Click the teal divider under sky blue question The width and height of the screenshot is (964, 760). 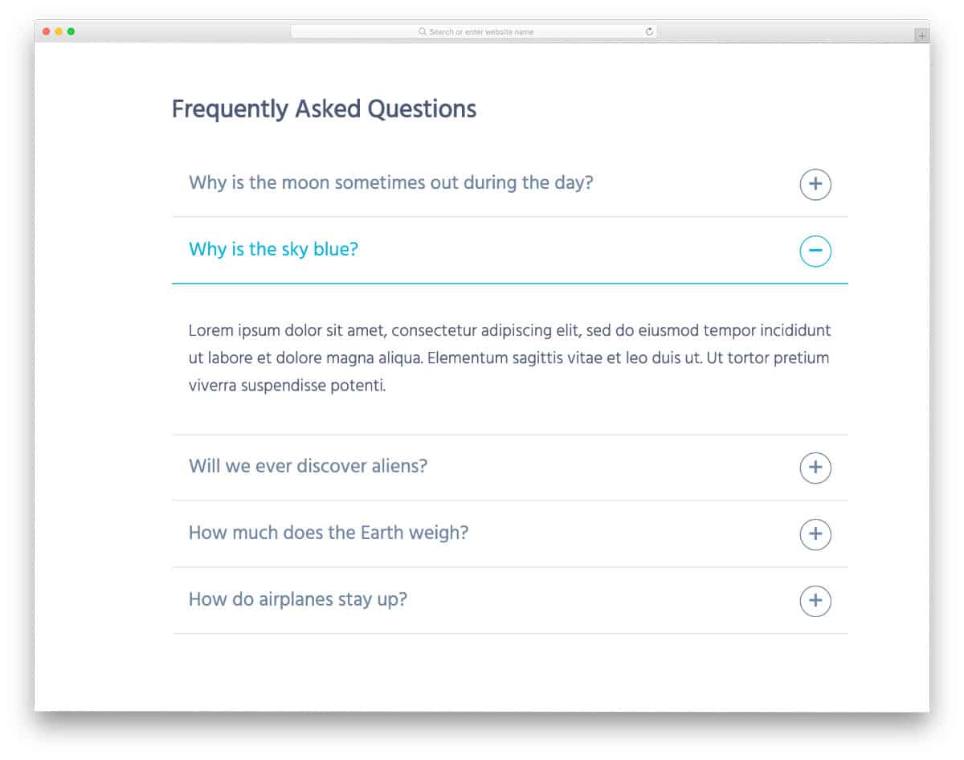point(509,284)
